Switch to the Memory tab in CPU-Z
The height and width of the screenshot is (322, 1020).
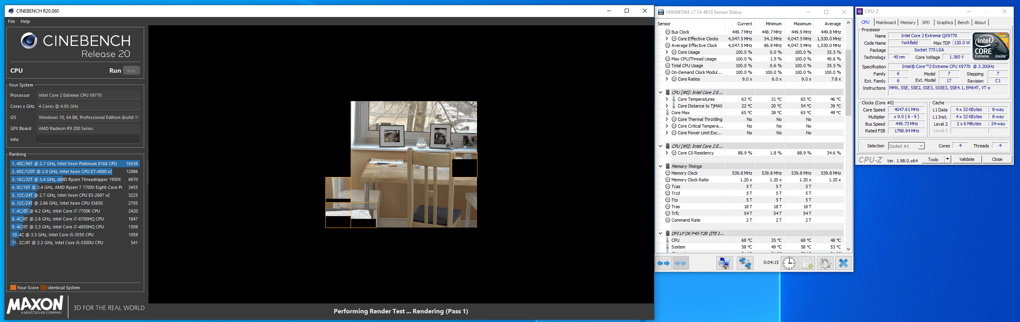click(x=907, y=23)
